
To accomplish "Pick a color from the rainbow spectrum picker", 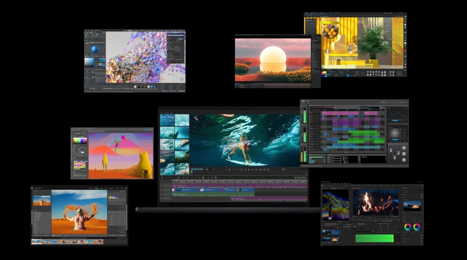I will 80,141.
